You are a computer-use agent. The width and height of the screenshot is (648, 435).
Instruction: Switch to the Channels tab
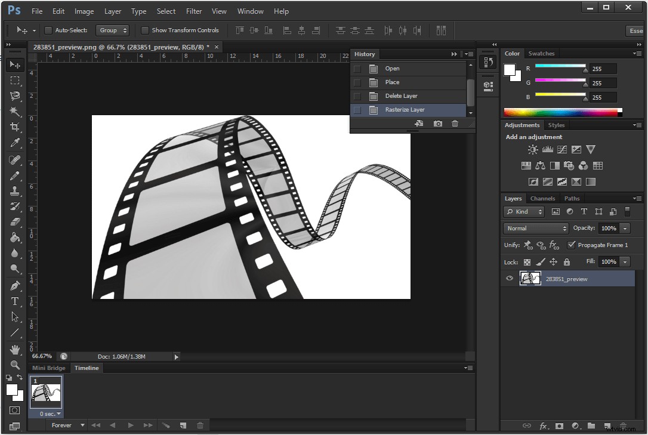pos(542,198)
